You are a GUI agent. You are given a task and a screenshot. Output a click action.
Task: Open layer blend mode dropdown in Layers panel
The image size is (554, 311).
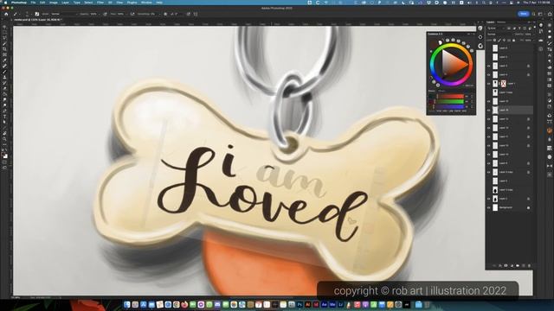(x=500, y=35)
